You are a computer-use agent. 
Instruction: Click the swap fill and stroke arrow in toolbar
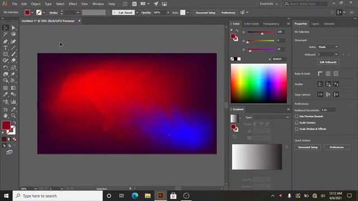(15, 123)
